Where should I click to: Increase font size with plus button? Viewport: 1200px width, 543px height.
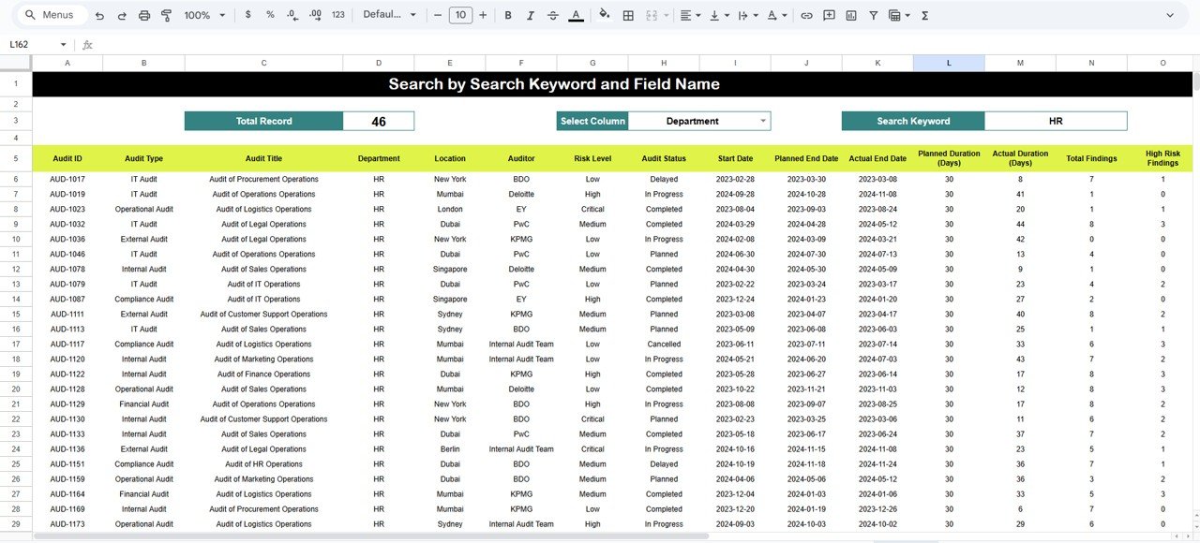482,15
